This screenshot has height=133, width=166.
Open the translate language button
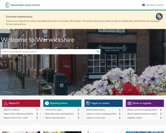159,16
